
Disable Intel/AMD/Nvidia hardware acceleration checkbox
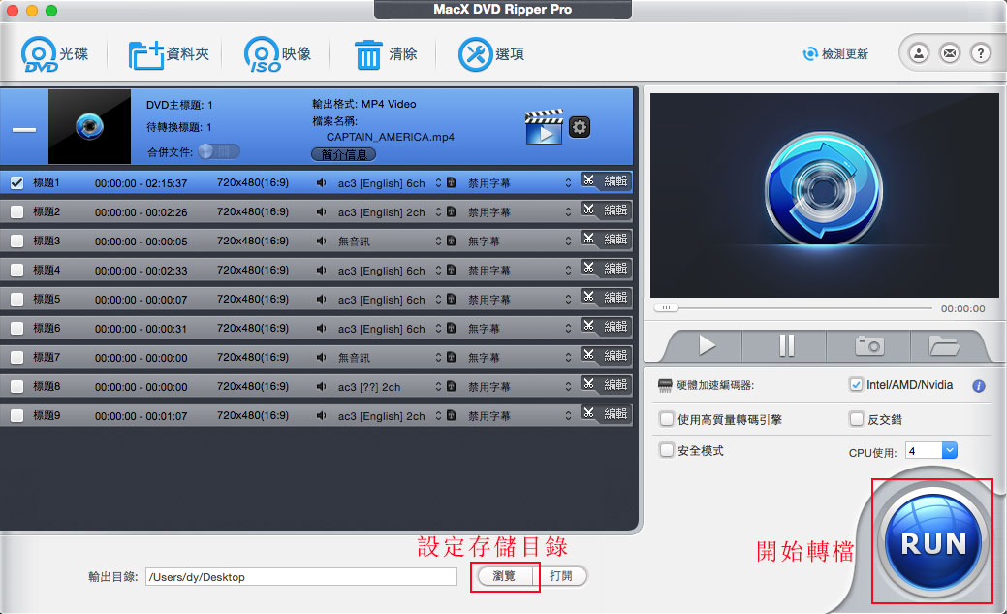click(856, 384)
